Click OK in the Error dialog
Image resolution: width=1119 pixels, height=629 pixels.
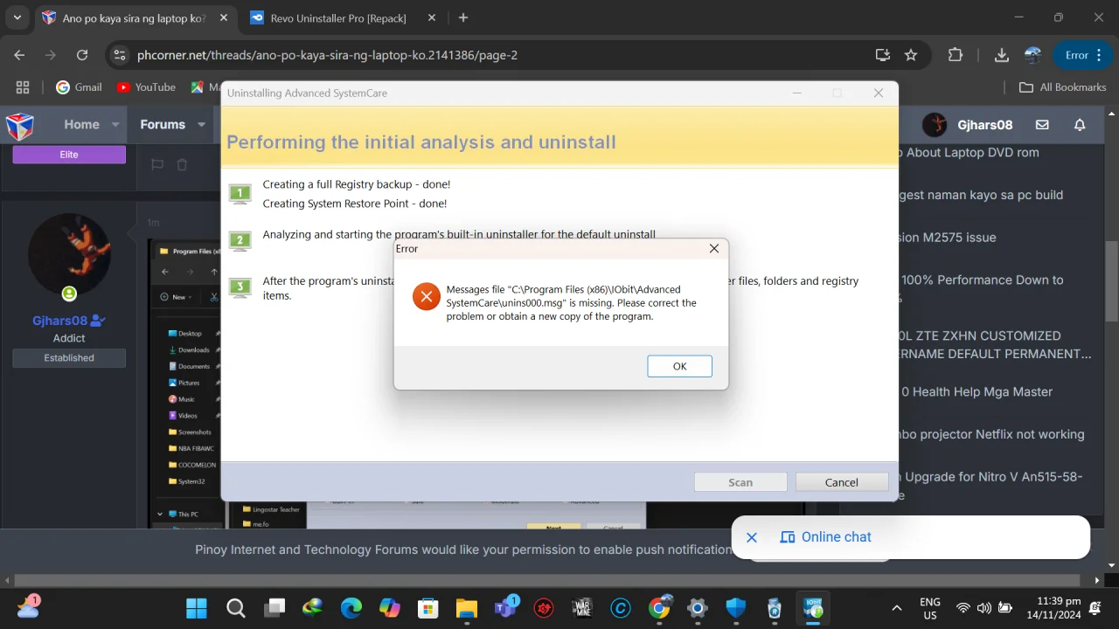click(x=679, y=366)
